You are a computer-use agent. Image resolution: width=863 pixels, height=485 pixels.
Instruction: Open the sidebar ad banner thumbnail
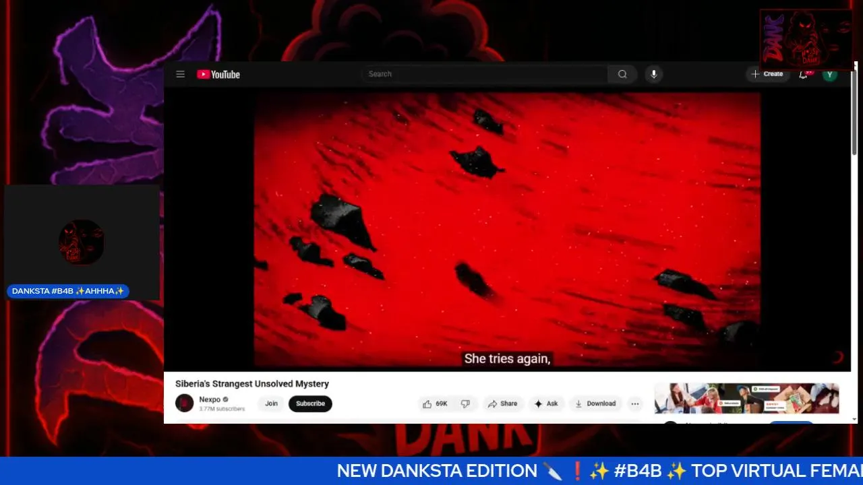click(x=746, y=398)
